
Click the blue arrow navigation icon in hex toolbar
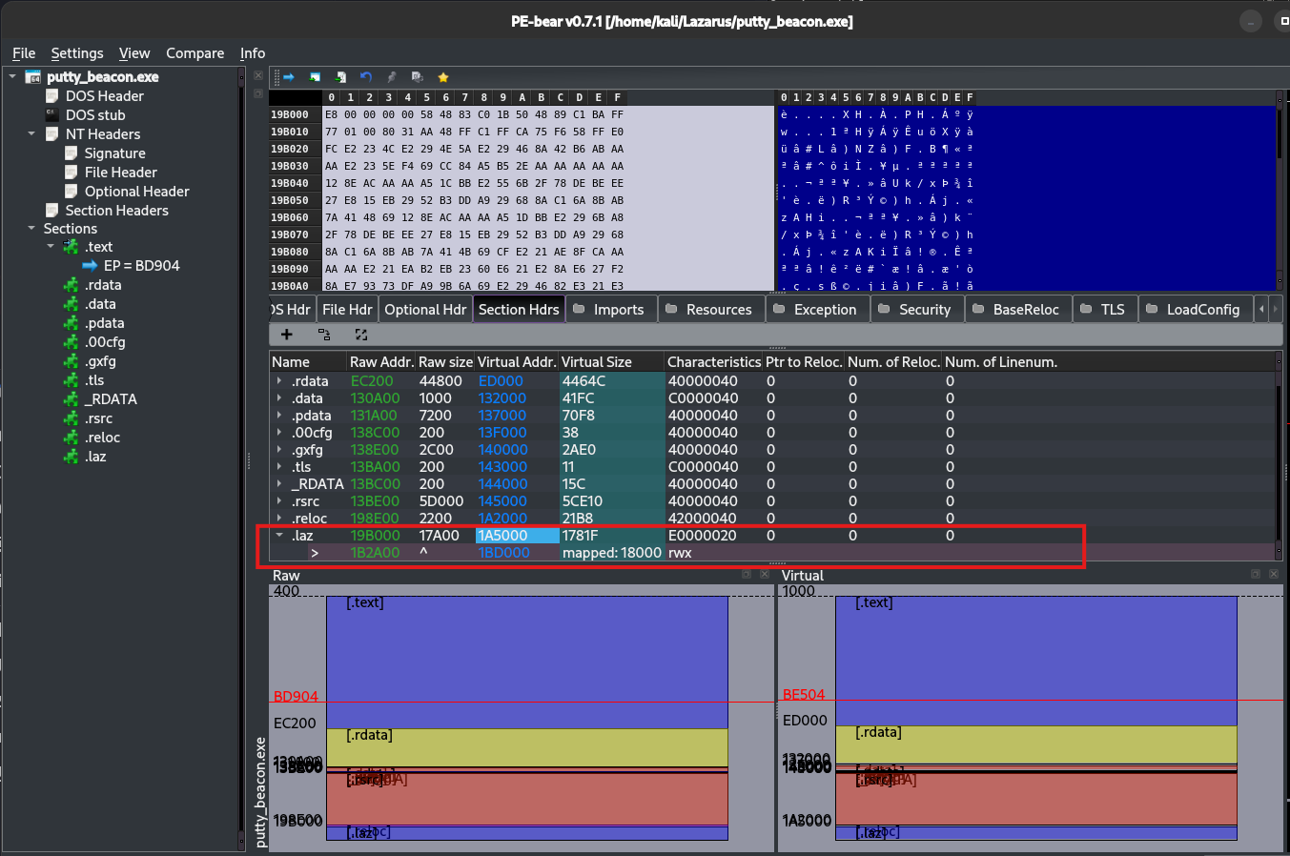(x=289, y=77)
